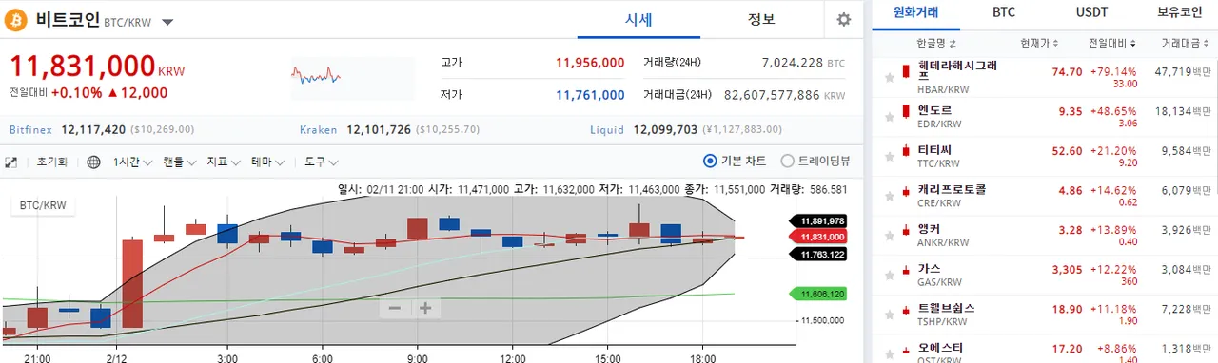Open the 1시간 interval dropdown
The width and height of the screenshot is (1218, 363).
(131, 162)
